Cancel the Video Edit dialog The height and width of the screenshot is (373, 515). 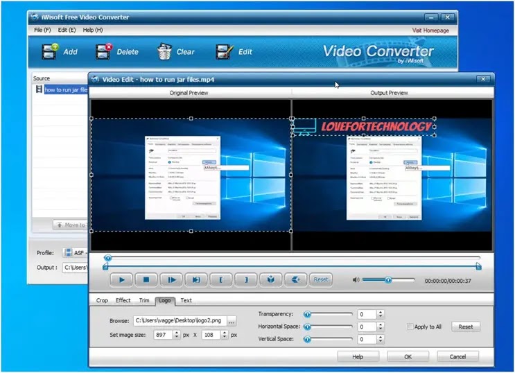point(457,357)
